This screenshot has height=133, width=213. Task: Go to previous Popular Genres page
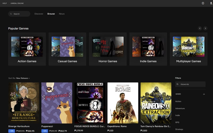pos(200,28)
